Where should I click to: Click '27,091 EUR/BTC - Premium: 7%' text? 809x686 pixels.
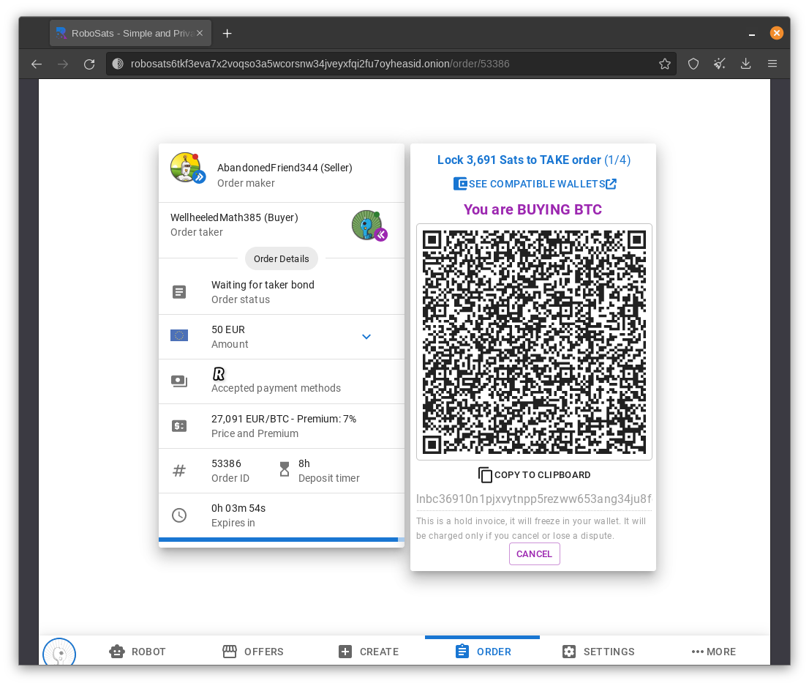(284, 419)
